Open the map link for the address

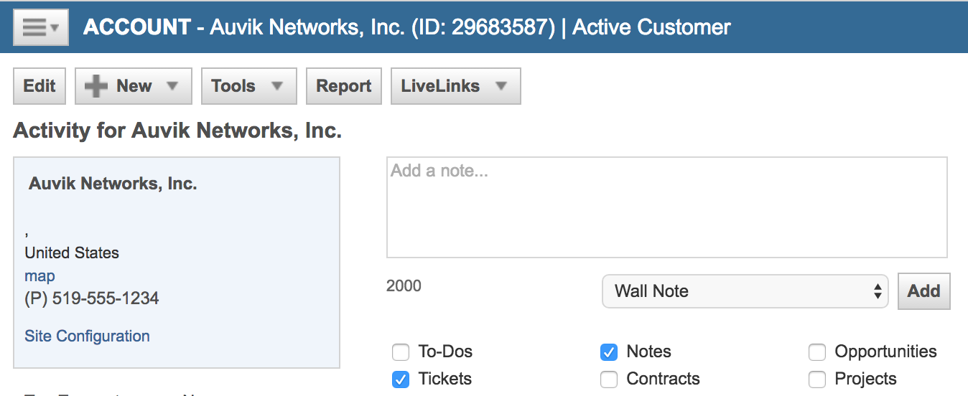pos(39,276)
